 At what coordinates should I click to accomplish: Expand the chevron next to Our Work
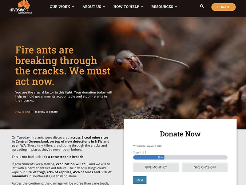point(73,6)
